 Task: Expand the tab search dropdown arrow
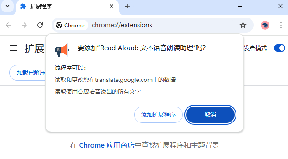7,6
